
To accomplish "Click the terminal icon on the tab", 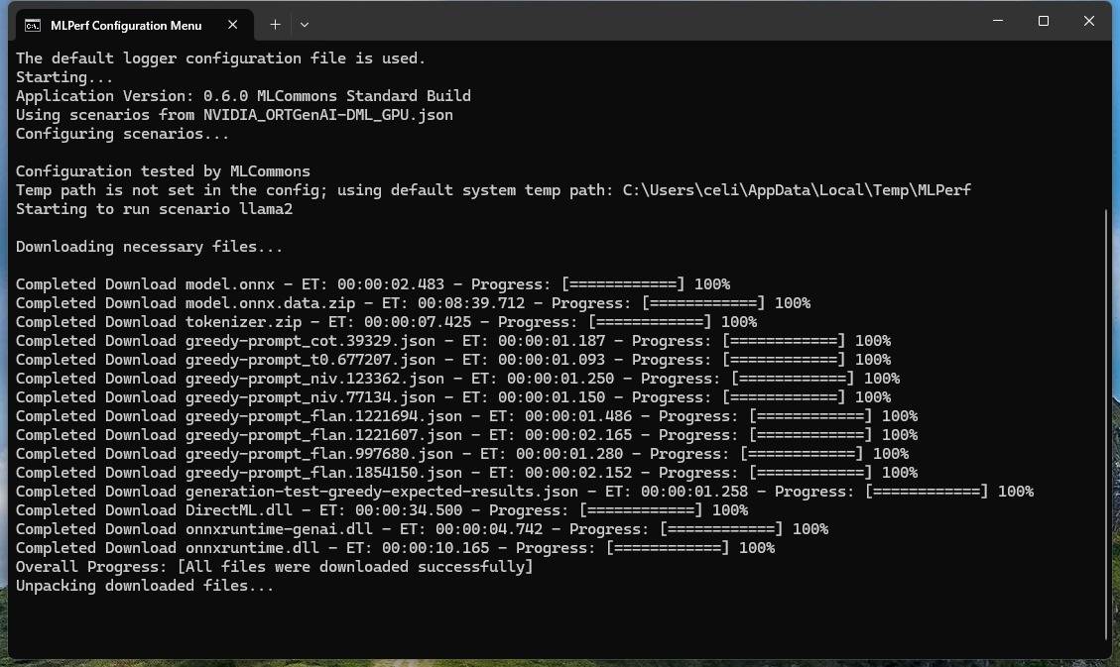I will coord(33,25).
